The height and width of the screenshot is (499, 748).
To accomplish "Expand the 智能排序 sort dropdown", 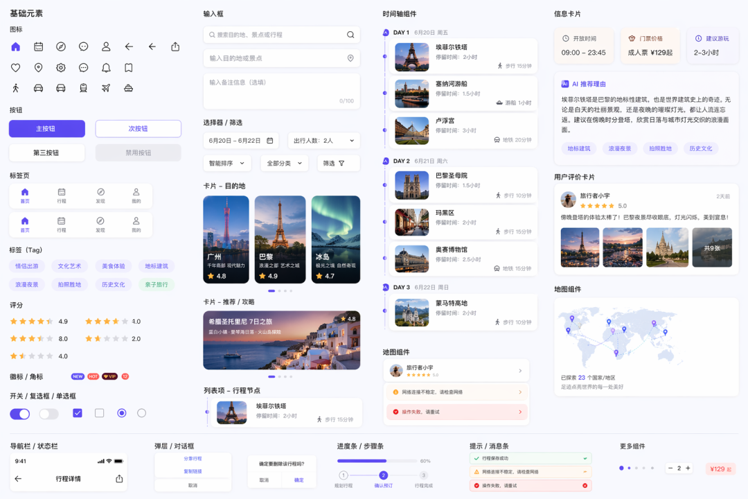I will pos(227,164).
